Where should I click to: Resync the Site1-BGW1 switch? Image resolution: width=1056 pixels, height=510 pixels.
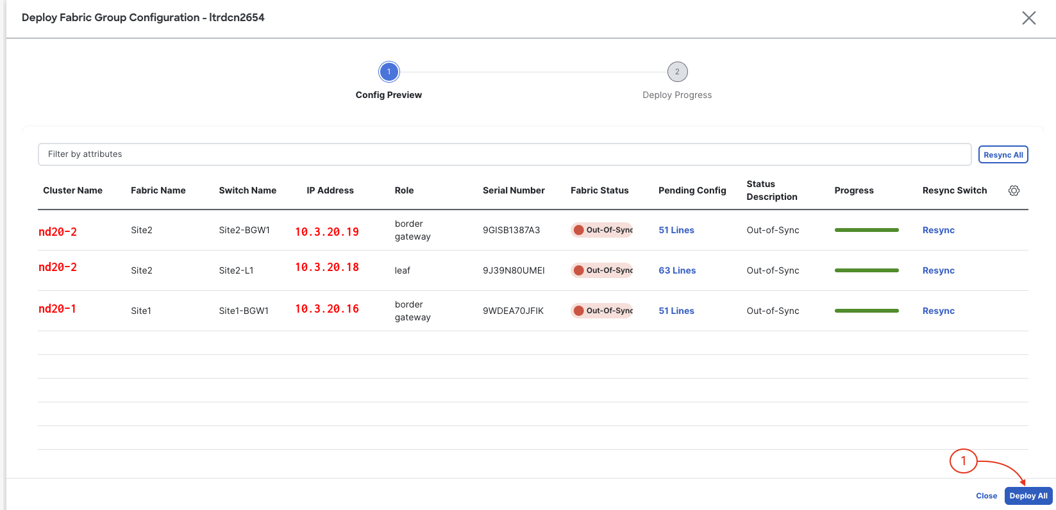(x=938, y=311)
